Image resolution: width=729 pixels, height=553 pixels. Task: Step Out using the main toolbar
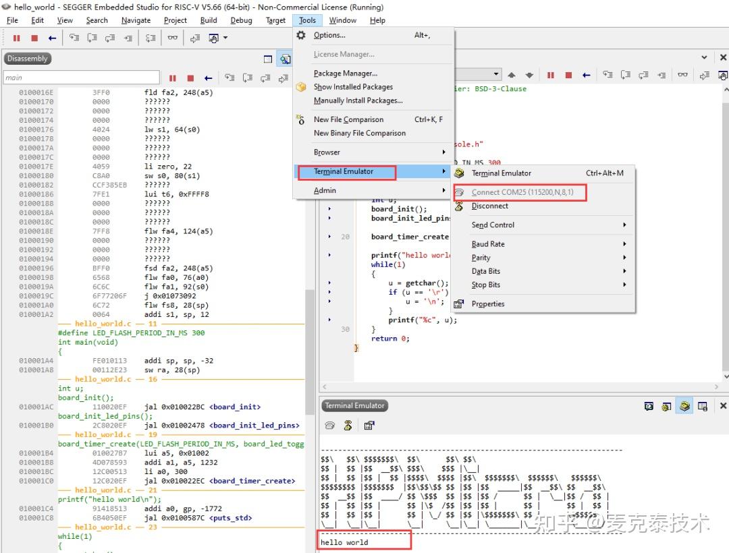(x=110, y=38)
